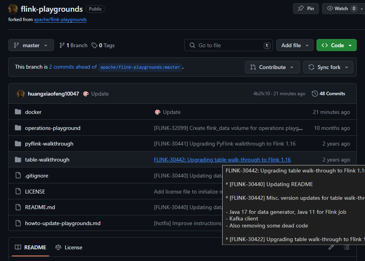Screen dimensions: 365x261
Task: Click the operations-playground folder icon
Action: tap(18, 128)
